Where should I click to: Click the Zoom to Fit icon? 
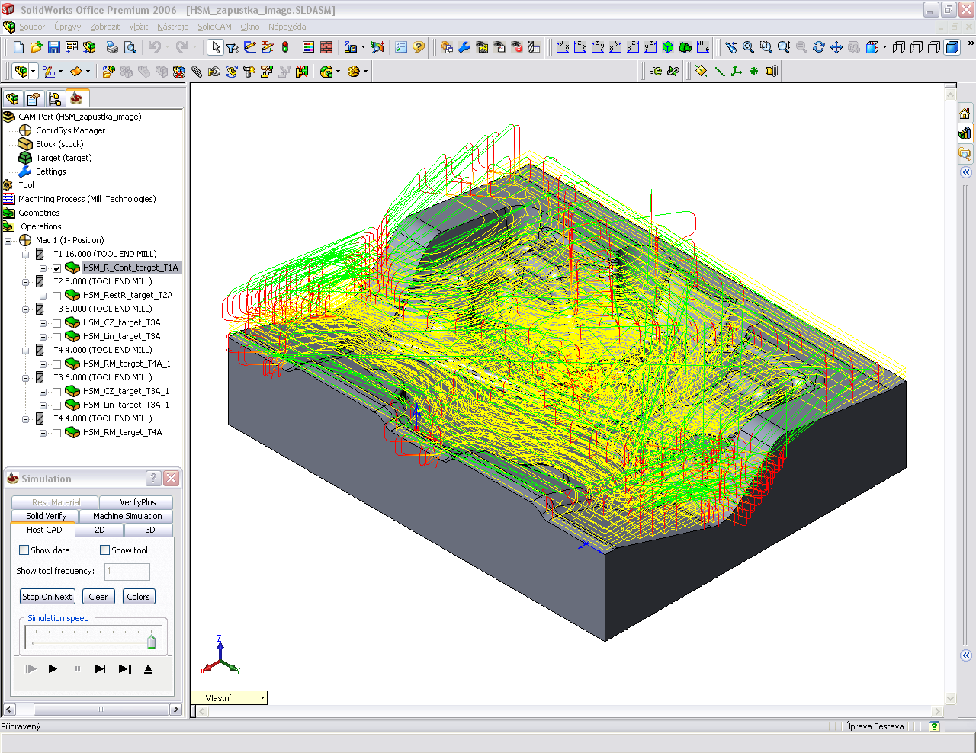749,47
